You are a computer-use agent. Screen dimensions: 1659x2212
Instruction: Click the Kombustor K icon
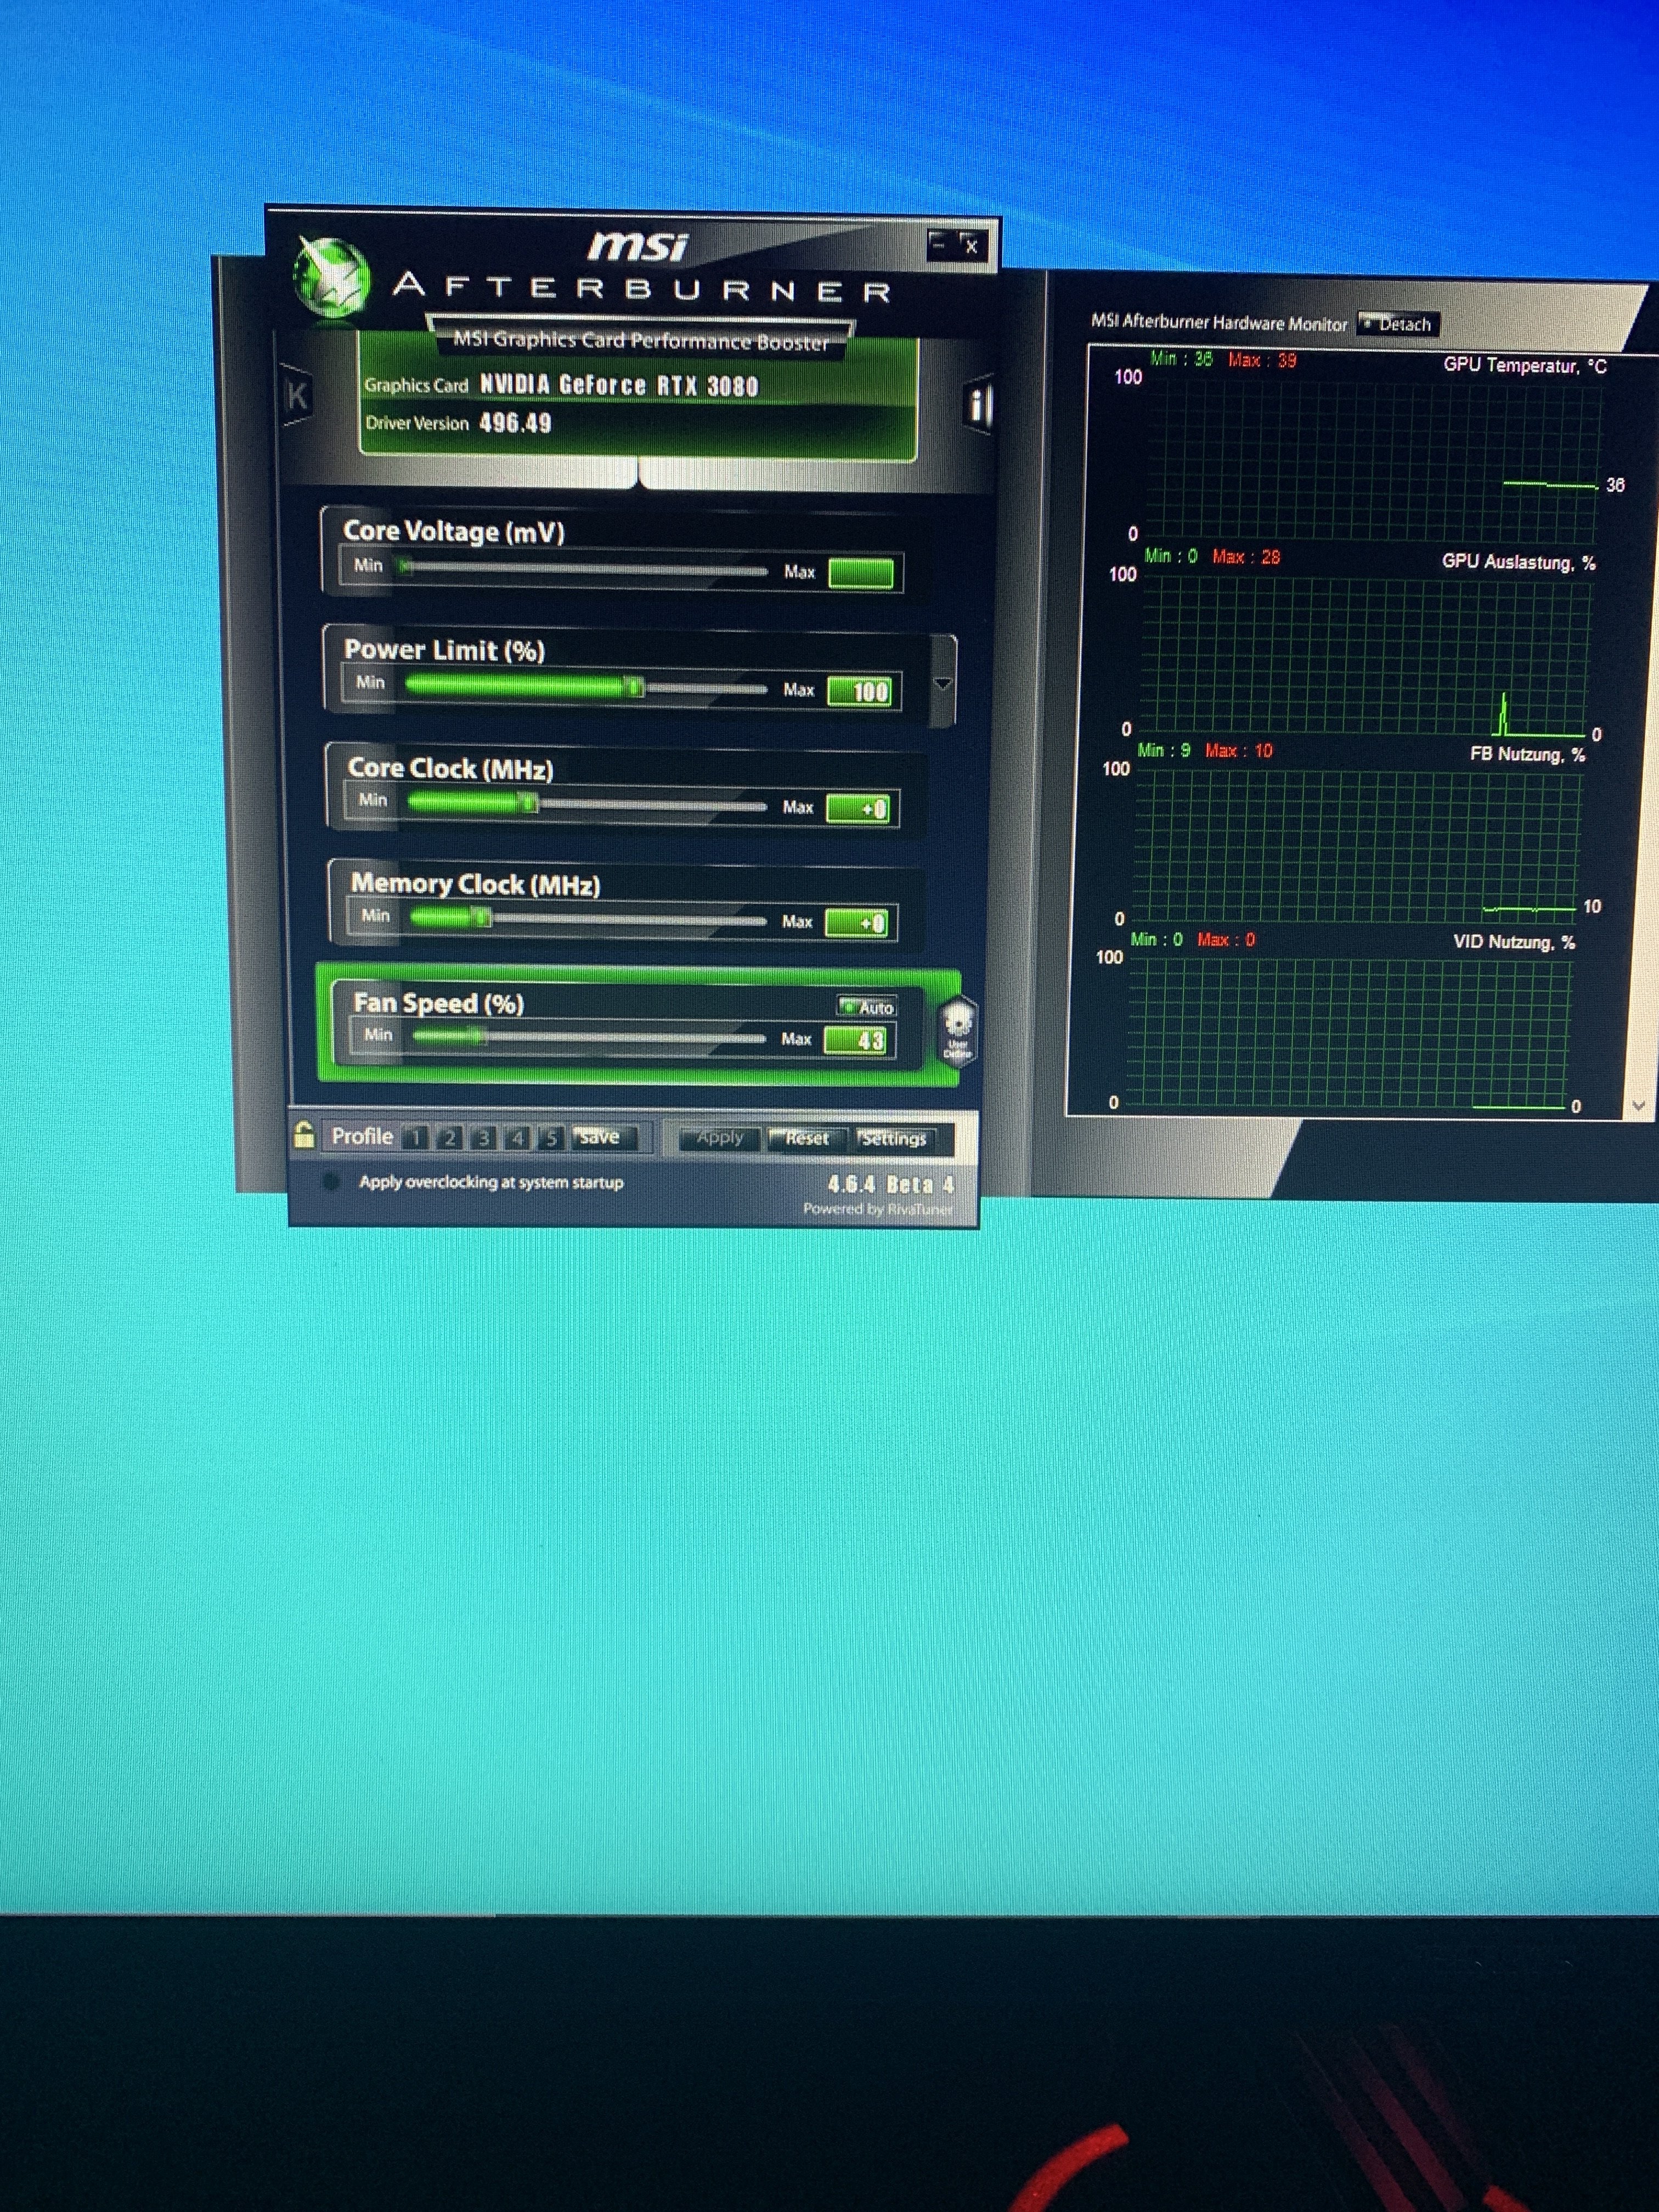[x=297, y=397]
